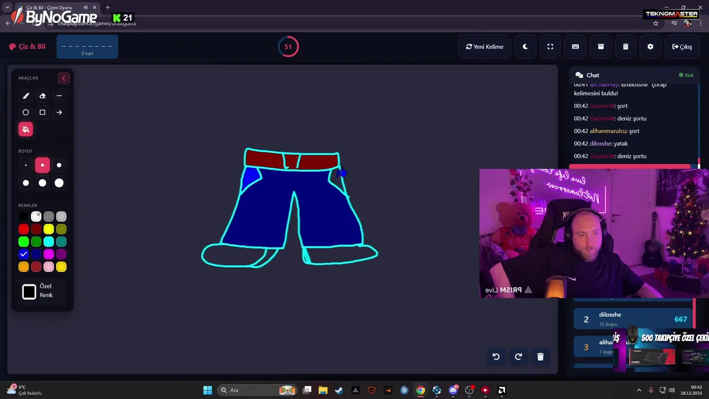Click the top toolbar trash icon
This screenshot has width=709, height=399.
[625, 47]
